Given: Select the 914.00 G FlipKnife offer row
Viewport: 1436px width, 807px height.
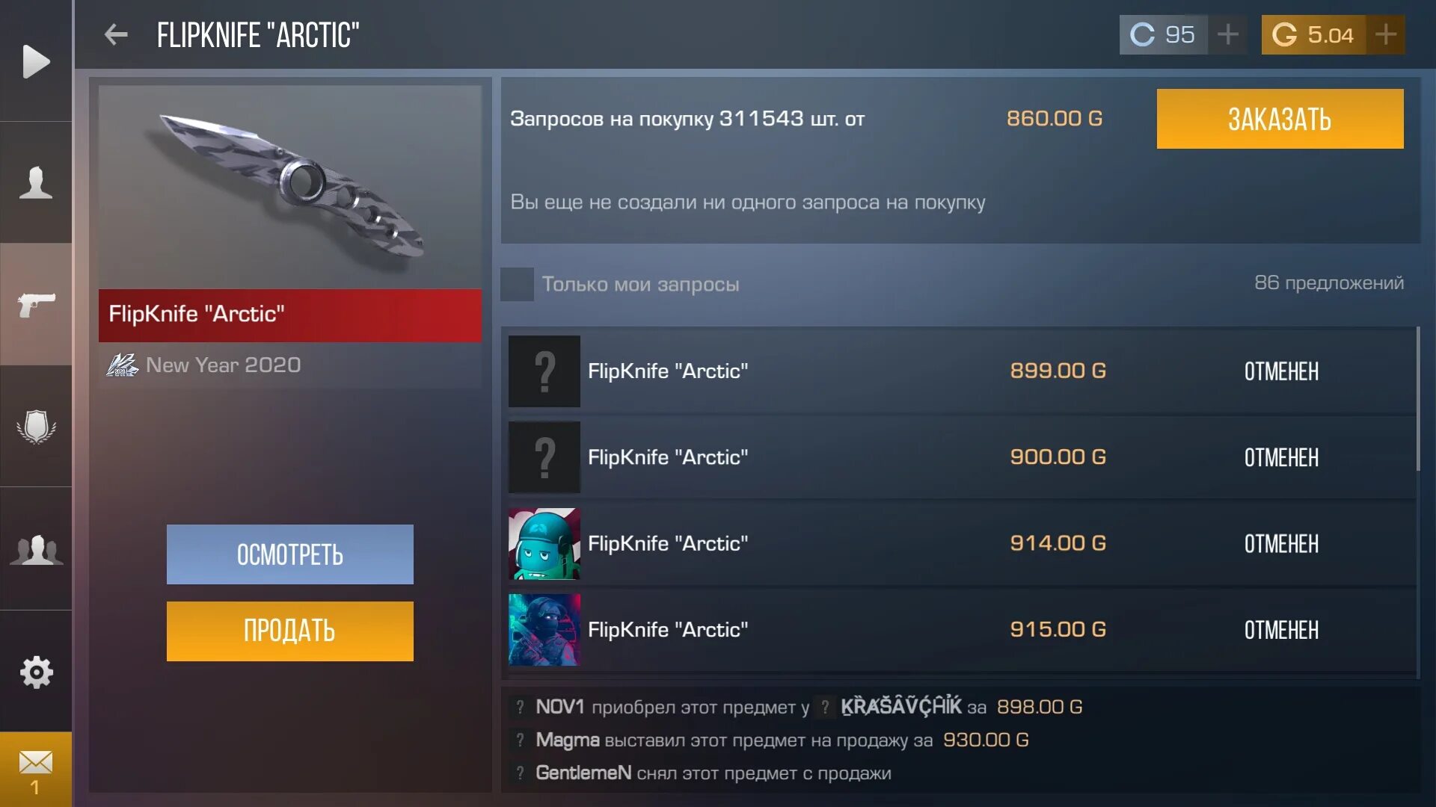Looking at the screenshot, I should [x=960, y=544].
